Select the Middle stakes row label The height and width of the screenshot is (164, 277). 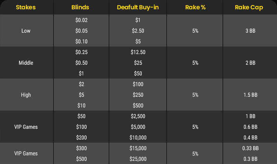[26, 63]
